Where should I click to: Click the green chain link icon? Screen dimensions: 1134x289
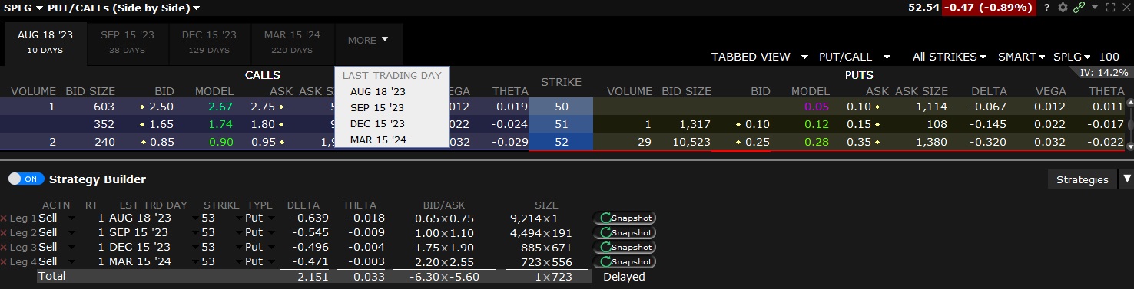[1079, 8]
